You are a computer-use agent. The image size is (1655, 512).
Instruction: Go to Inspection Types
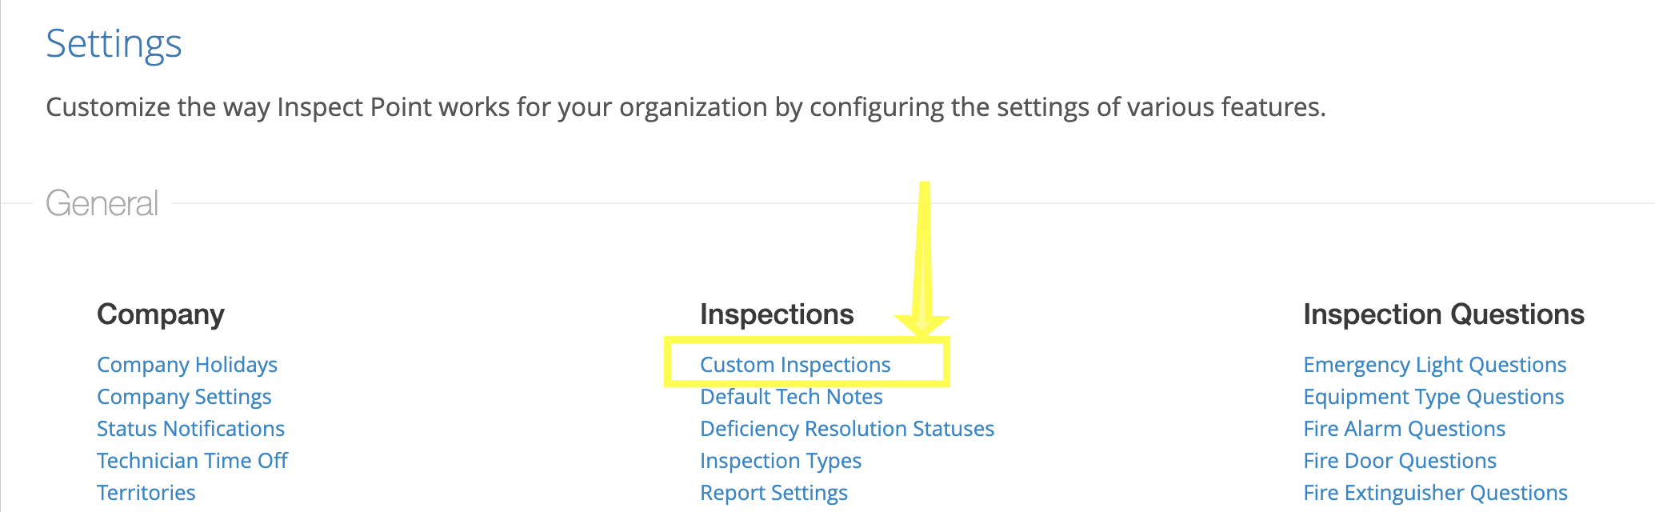781,461
